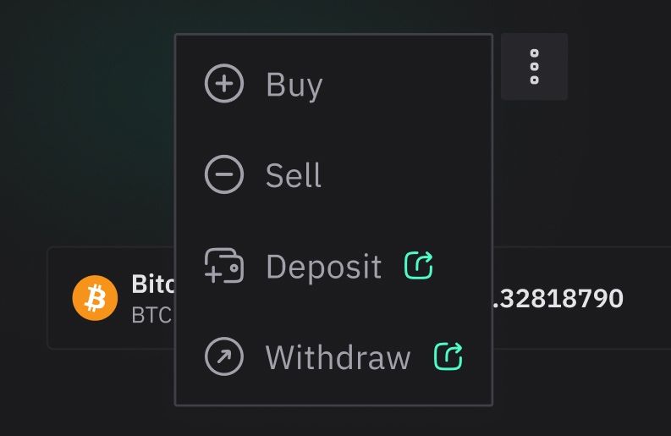Choose the Sell menu entry

point(333,174)
